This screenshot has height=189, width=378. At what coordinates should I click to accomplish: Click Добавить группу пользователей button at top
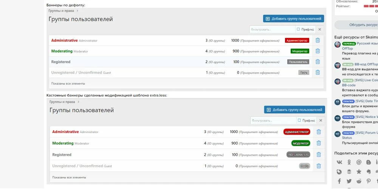(293, 19)
